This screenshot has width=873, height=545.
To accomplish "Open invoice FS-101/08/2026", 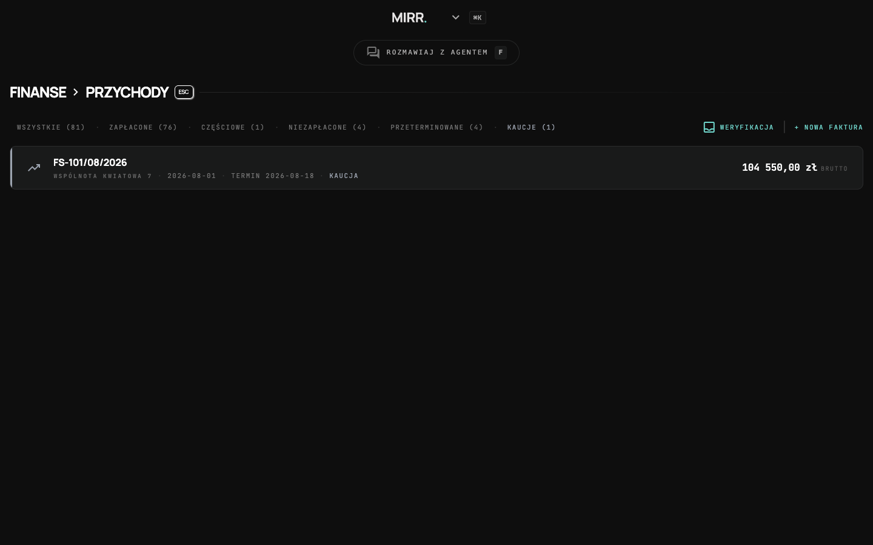I will 436,168.
